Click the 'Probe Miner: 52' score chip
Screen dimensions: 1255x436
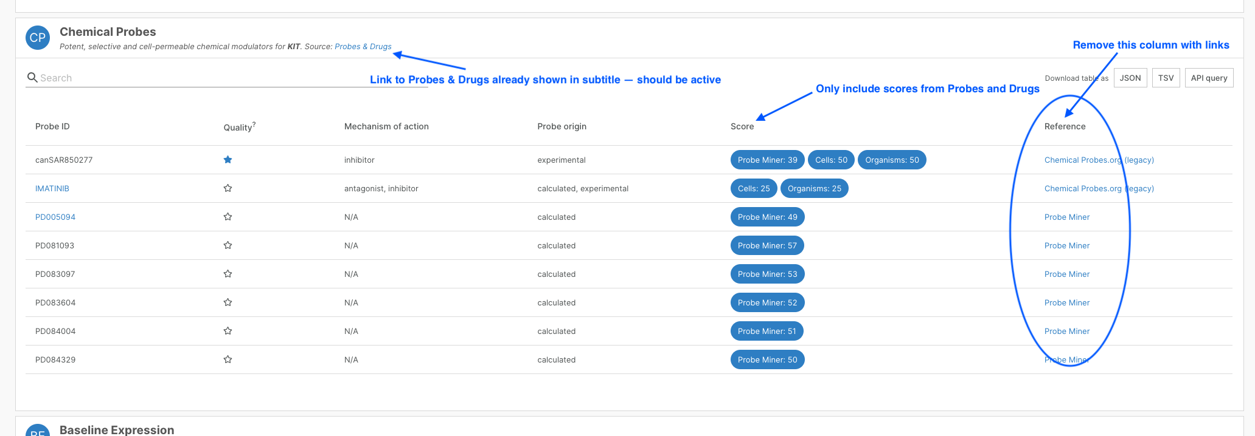pos(767,302)
